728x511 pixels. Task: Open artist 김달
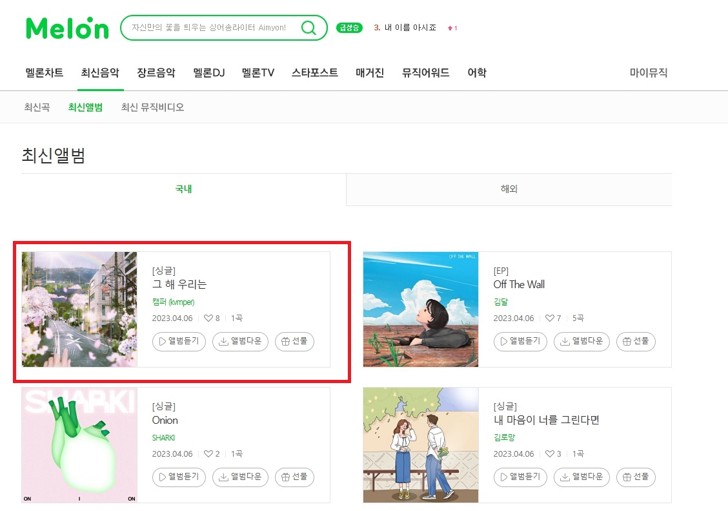(x=501, y=302)
